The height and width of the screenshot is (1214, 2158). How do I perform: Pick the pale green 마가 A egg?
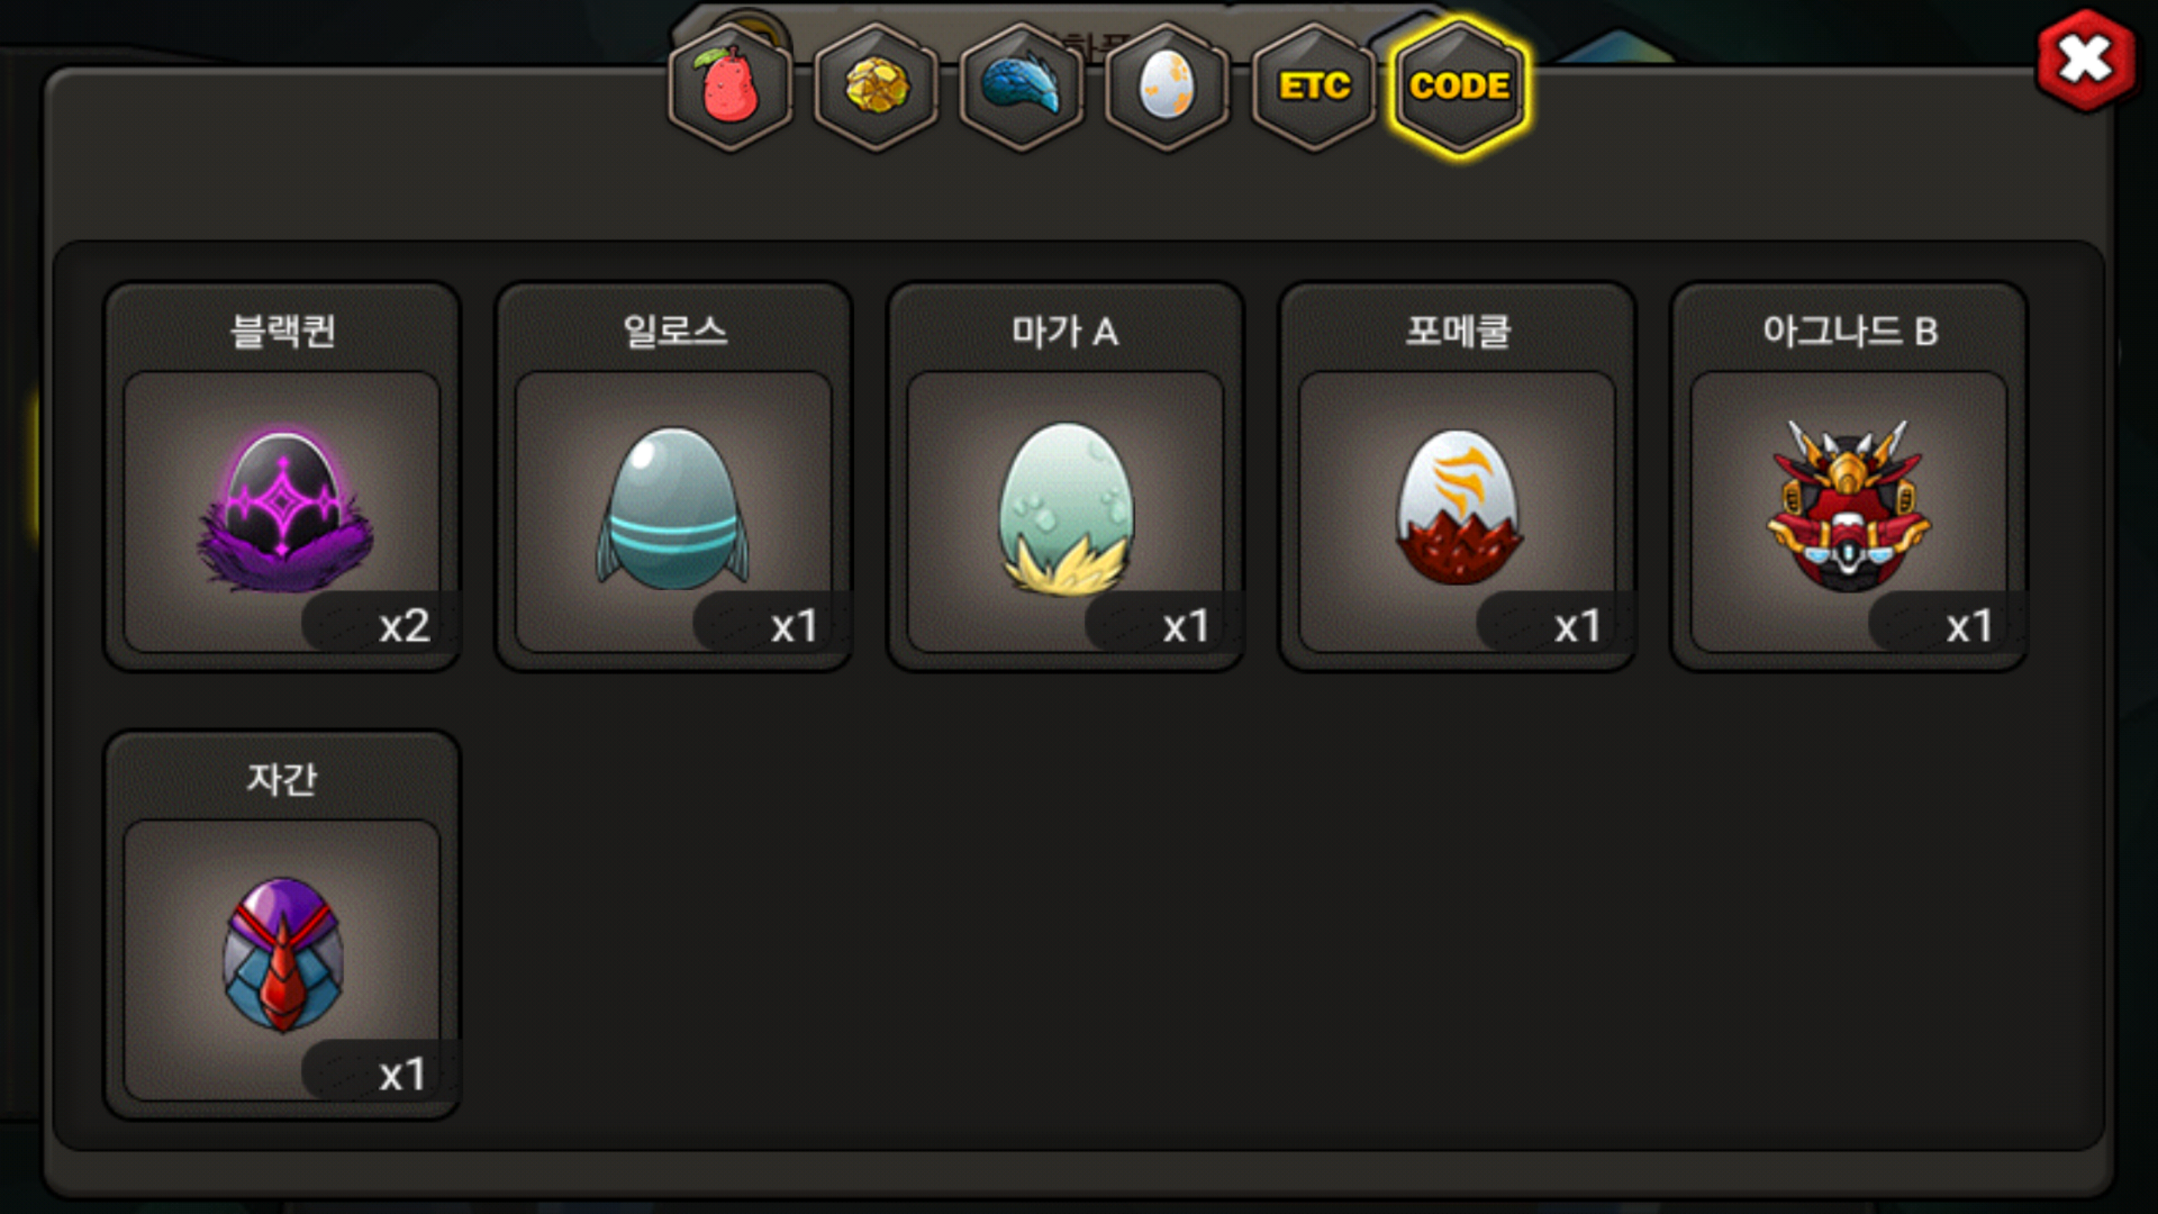tap(1066, 509)
